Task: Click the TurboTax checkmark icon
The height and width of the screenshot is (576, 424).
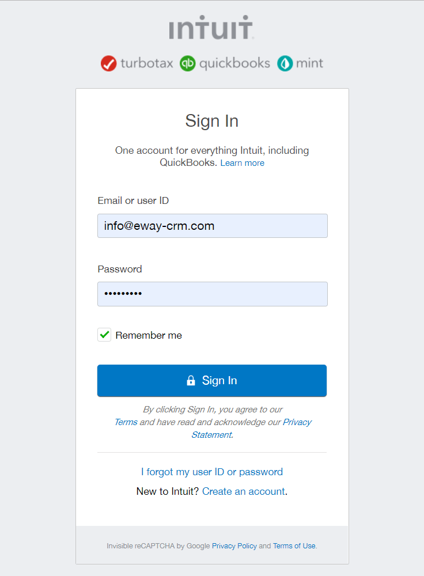Action: pos(109,63)
